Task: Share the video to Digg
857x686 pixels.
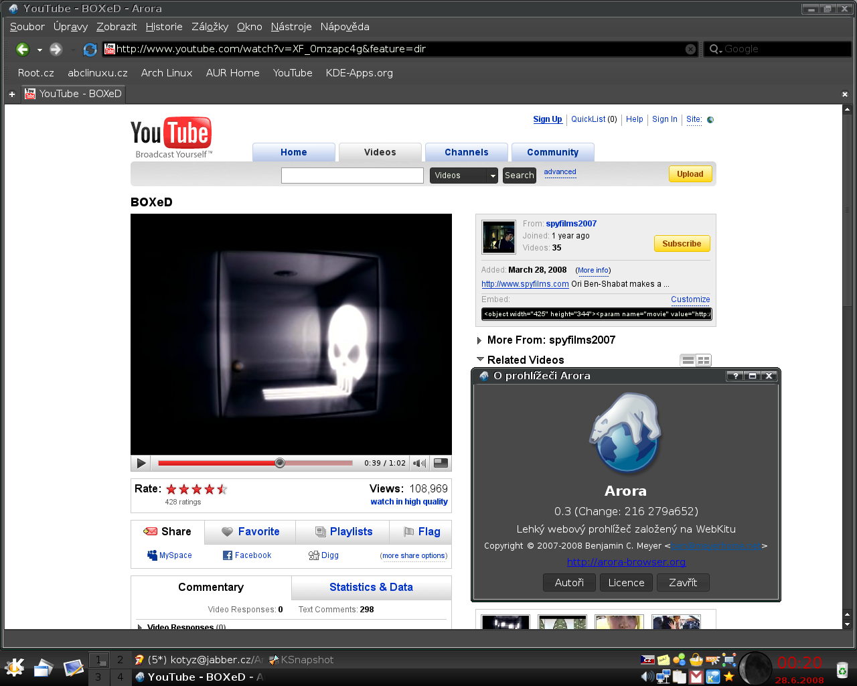Action: (x=323, y=555)
